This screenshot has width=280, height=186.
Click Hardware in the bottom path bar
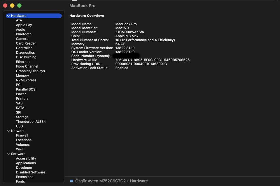(139, 181)
